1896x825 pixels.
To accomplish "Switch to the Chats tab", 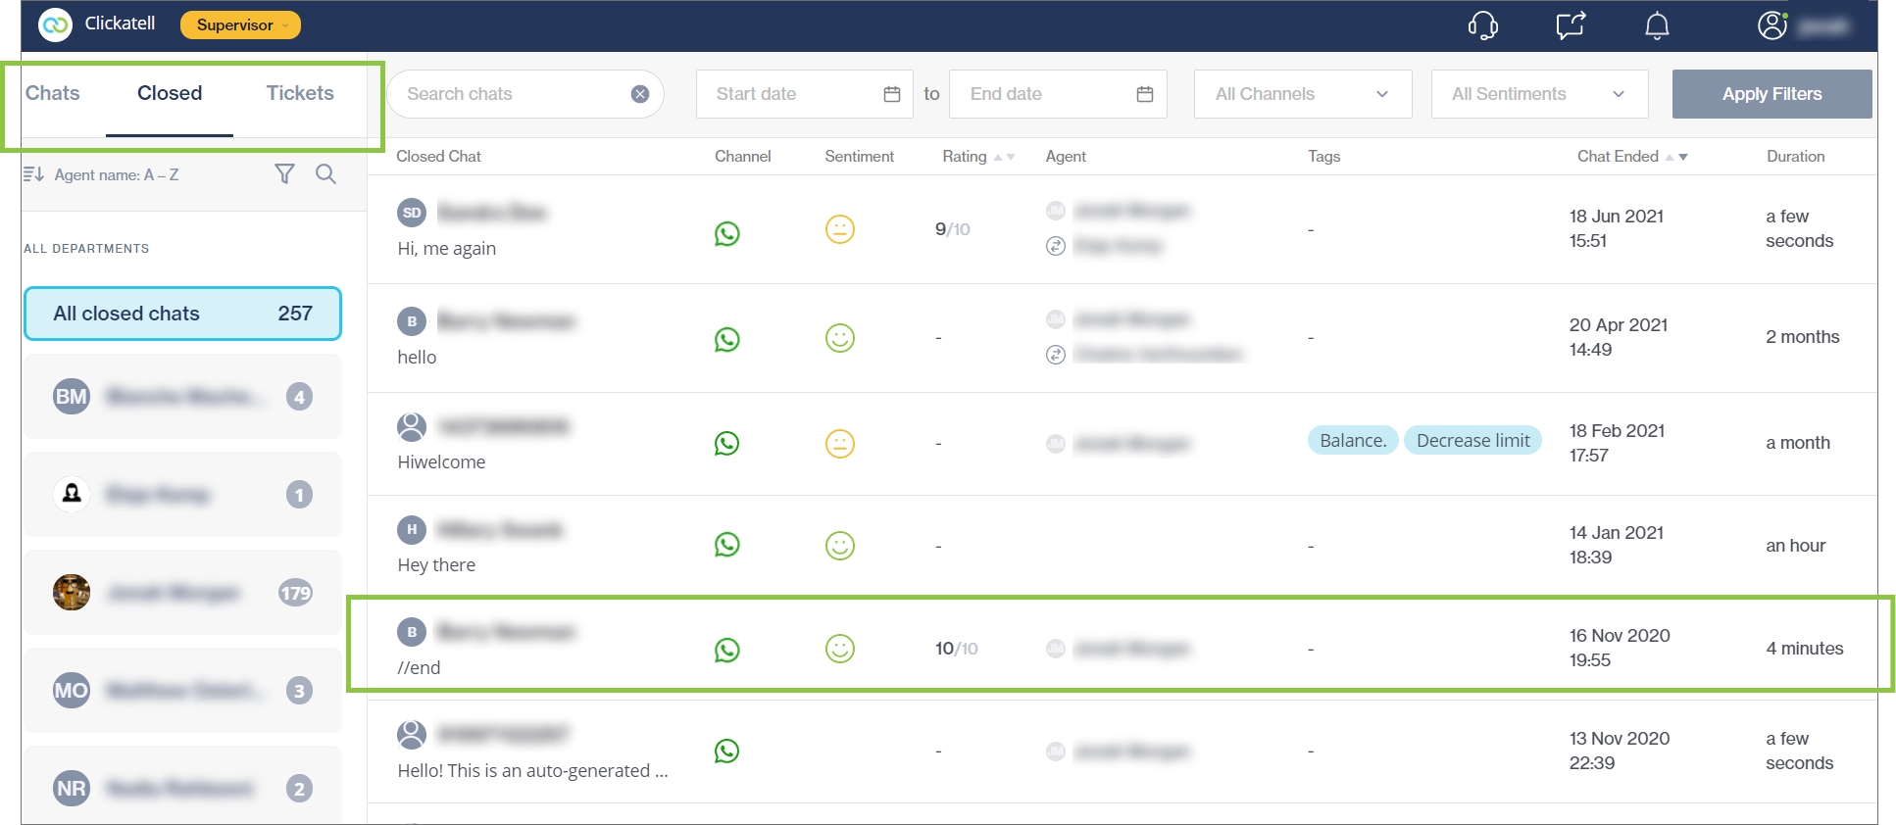I will coord(53,93).
